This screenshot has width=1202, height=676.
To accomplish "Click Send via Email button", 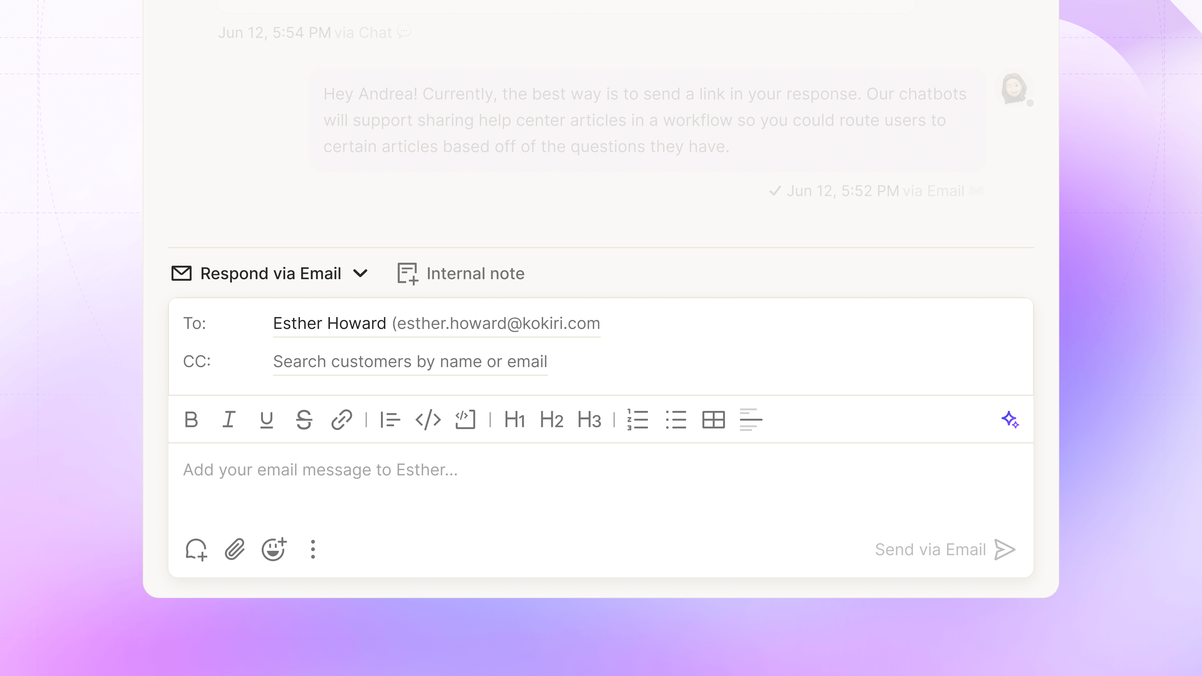I will (x=945, y=550).
